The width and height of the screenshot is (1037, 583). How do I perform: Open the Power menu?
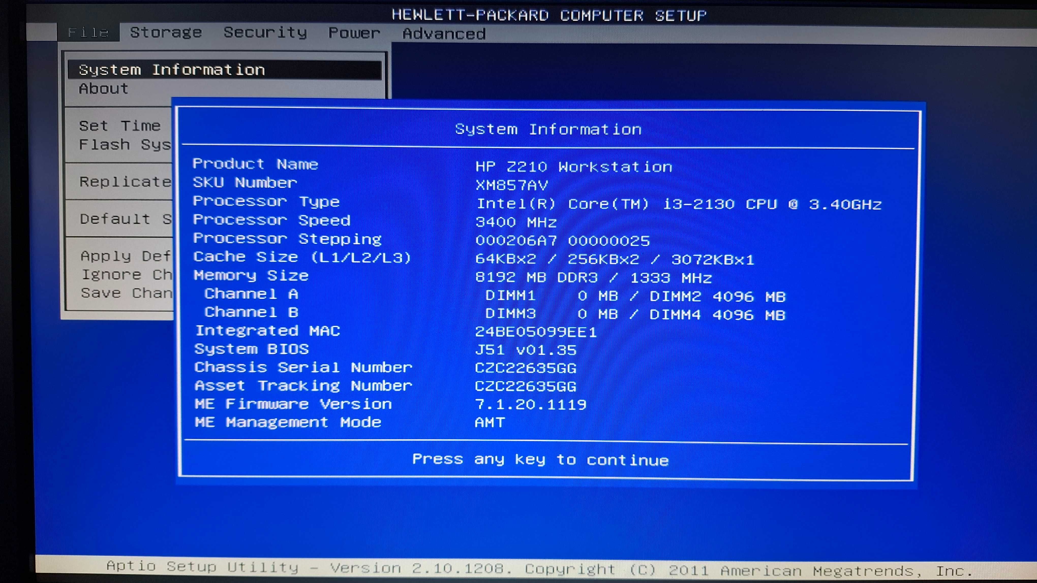pyautogui.click(x=354, y=33)
